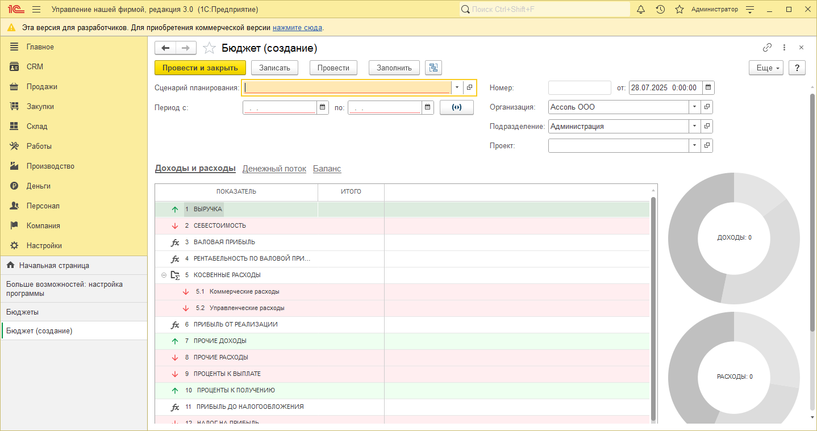Open calendar picker for document date
Viewport: 817px width, 431px height.
[x=708, y=87]
